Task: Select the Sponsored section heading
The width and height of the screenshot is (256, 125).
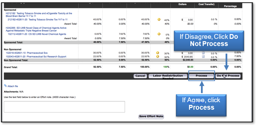Action: 10,10
